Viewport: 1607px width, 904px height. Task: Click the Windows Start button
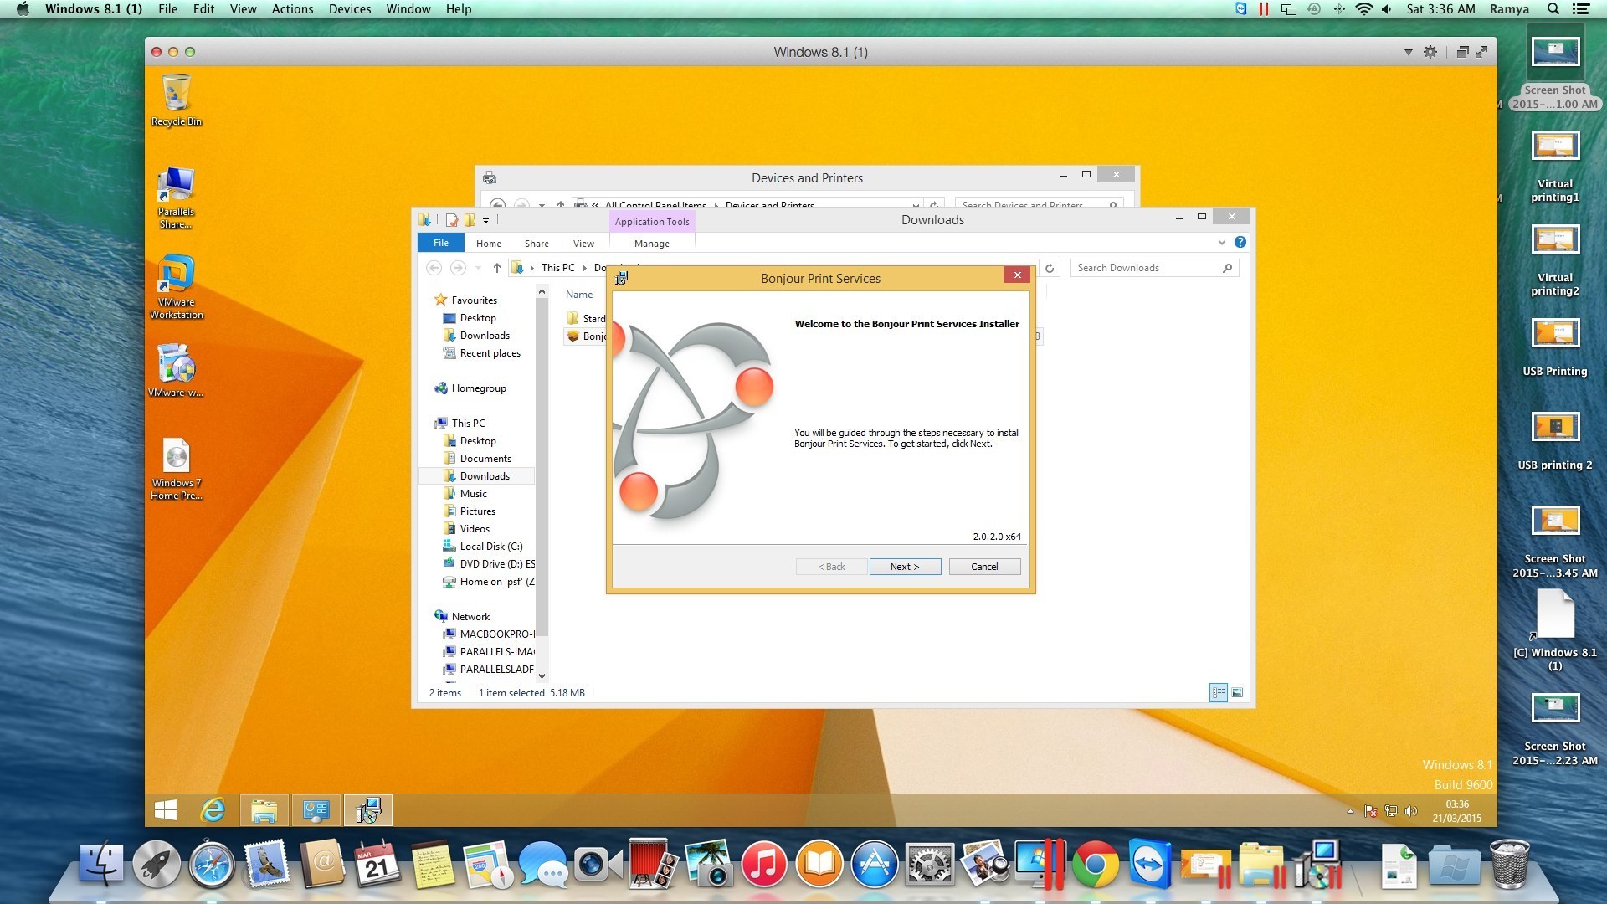click(x=167, y=810)
